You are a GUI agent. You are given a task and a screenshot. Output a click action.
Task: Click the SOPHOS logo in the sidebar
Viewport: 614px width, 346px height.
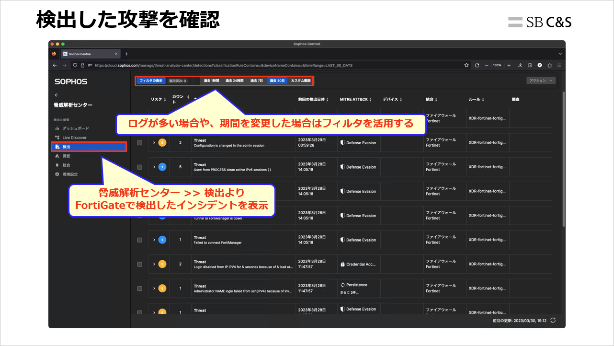pos(71,82)
